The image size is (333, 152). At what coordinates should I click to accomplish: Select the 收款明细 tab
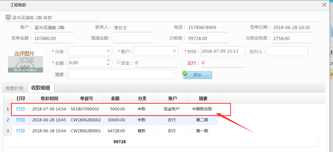point(41,88)
